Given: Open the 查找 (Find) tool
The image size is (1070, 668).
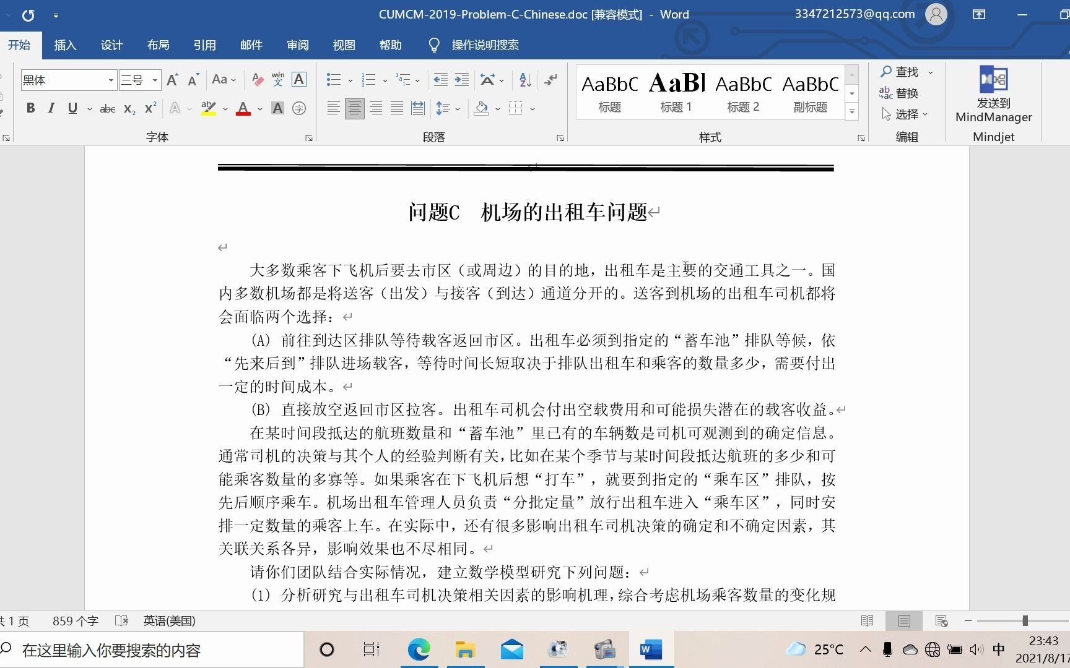Looking at the screenshot, I should click(x=905, y=71).
